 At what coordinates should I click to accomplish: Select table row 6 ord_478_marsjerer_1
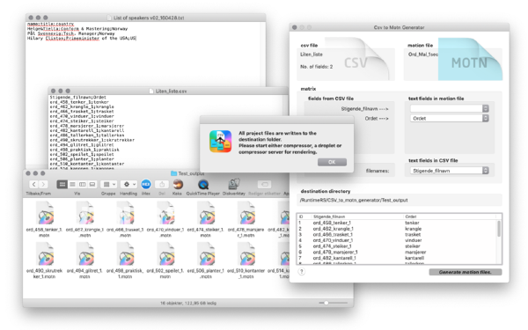tap(397, 253)
